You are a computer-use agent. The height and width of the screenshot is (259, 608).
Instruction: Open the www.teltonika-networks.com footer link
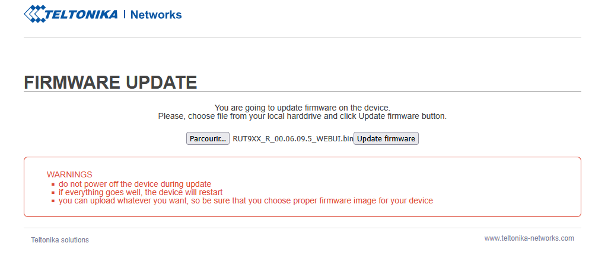[x=529, y=238]
